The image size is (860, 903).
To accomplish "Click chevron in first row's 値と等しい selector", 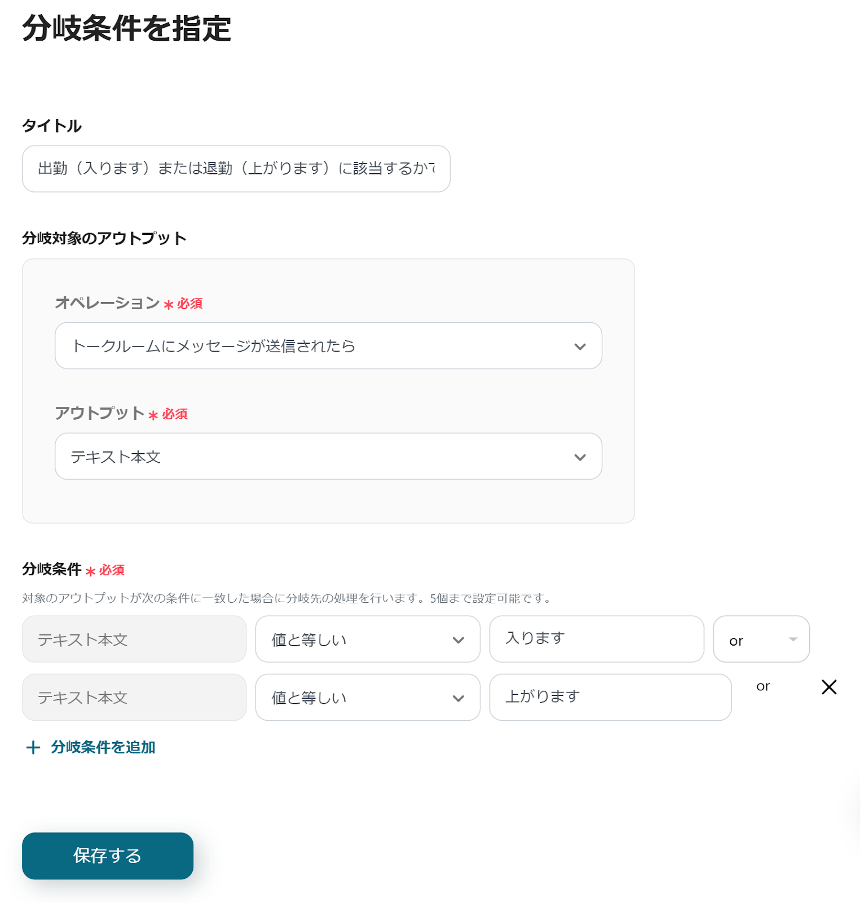I will pyautogui.click(x=458, y=640).
